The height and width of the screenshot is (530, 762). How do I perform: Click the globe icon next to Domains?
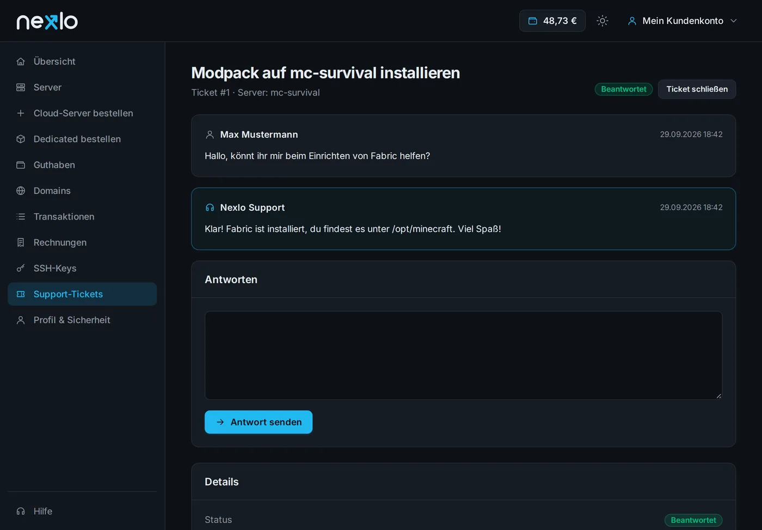[x=21, y=191]
